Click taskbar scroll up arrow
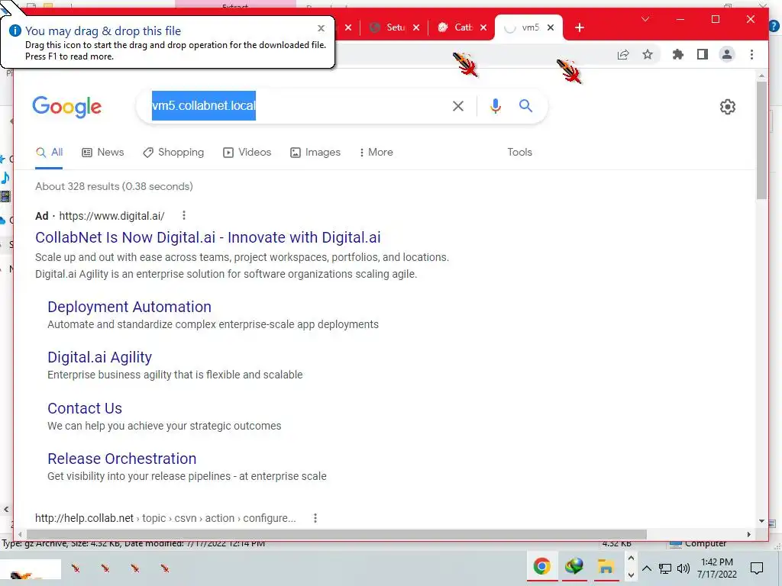The width and height of the screenshot is (782, 586). (x=631, y=558)
